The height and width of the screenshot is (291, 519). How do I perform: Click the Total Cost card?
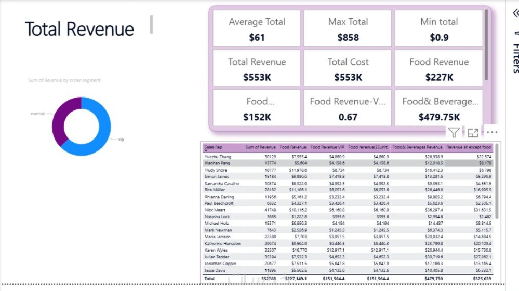(x=348, y=68)
